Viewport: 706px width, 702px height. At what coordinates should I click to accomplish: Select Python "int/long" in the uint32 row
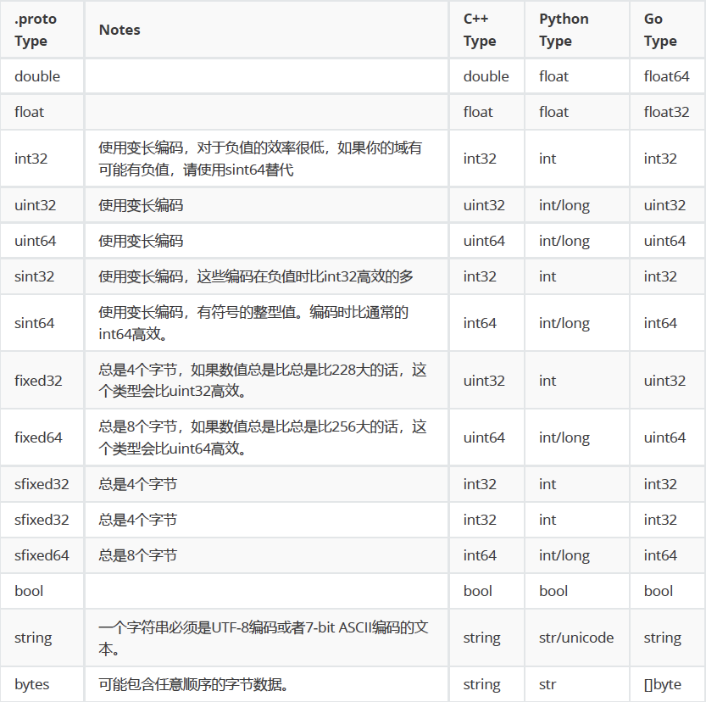point(564,205)
